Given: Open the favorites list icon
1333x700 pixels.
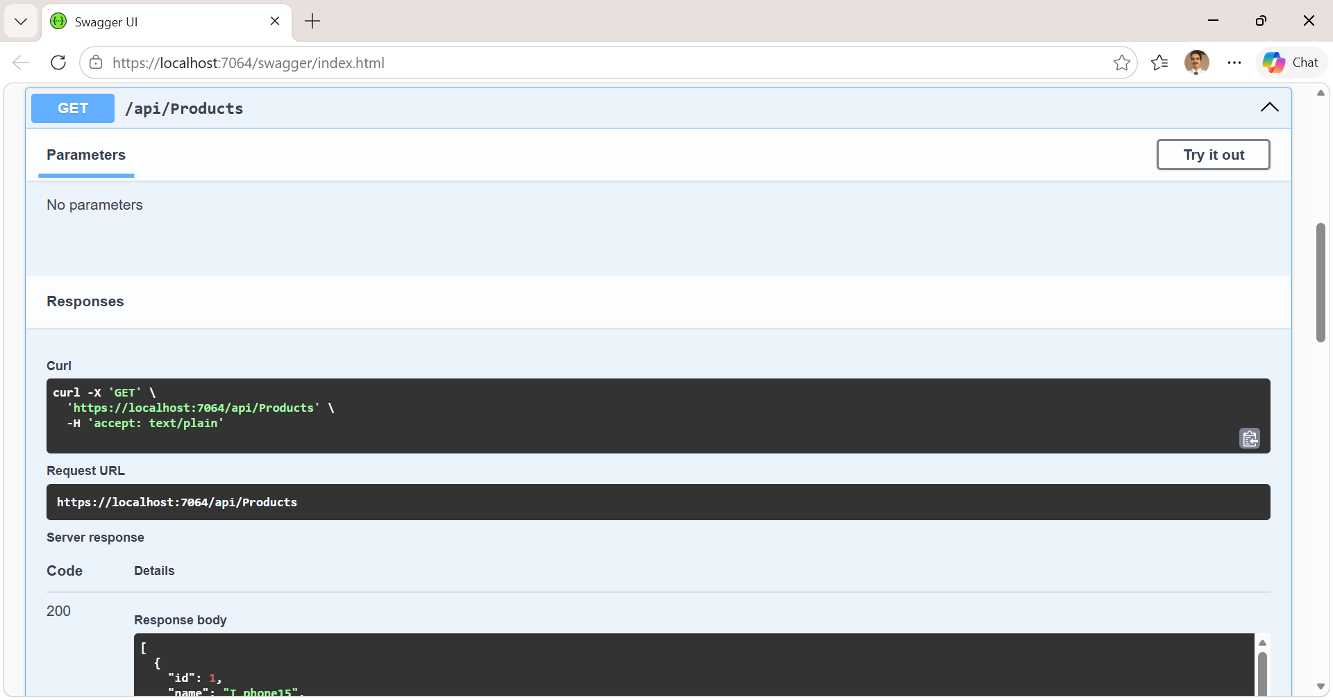Looking at the screenshot, I should pos(1159,62).
